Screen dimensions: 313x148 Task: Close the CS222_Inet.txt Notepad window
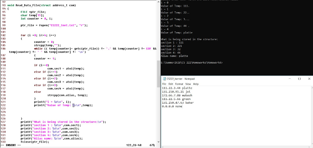click(x=309, y=79)
